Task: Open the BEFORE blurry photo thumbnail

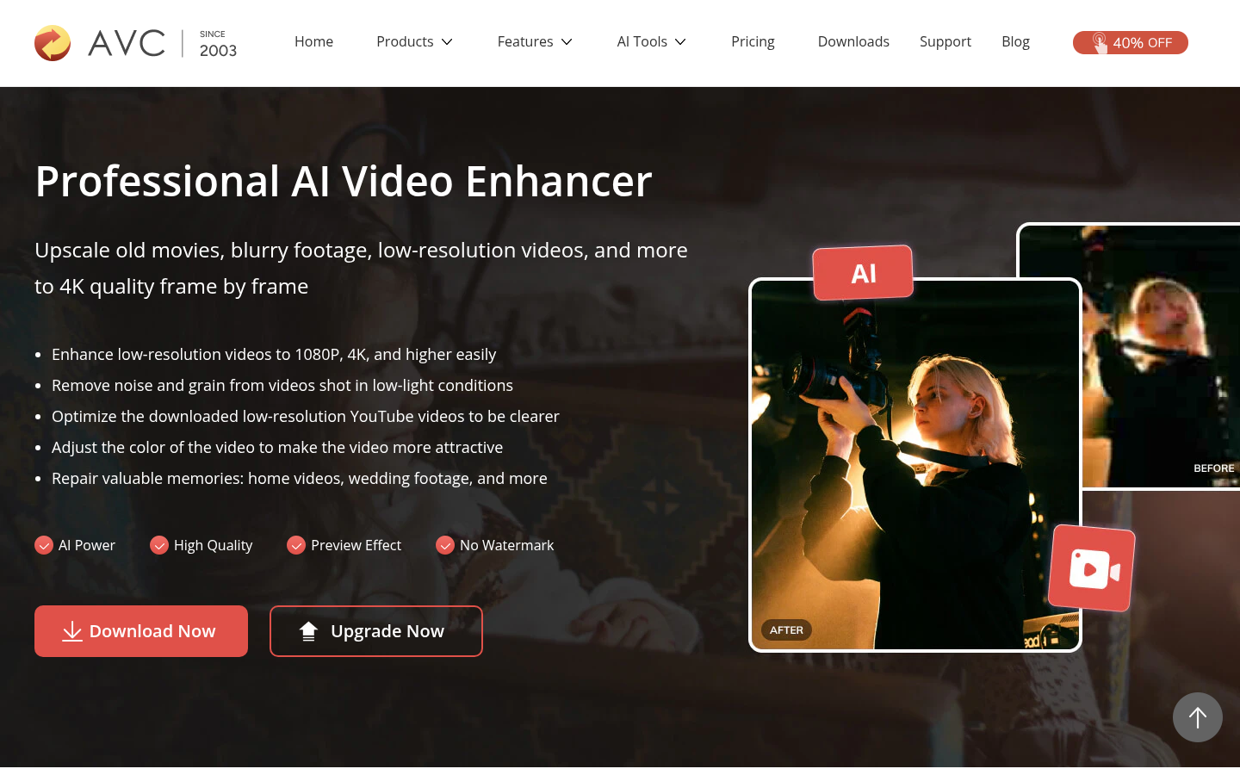Action: click(x=1161, y=356)
